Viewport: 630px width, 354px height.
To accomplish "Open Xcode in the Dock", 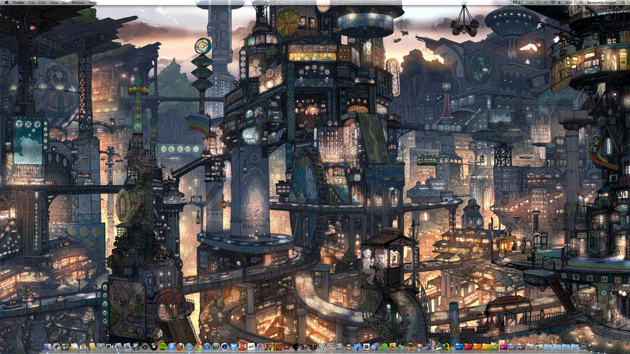I will click(x=357, y=347).
